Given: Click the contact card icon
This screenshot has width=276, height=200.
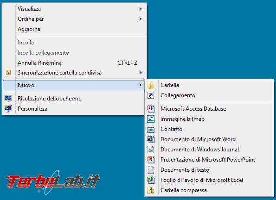Looking at the screenshot, I should [151, 130].
